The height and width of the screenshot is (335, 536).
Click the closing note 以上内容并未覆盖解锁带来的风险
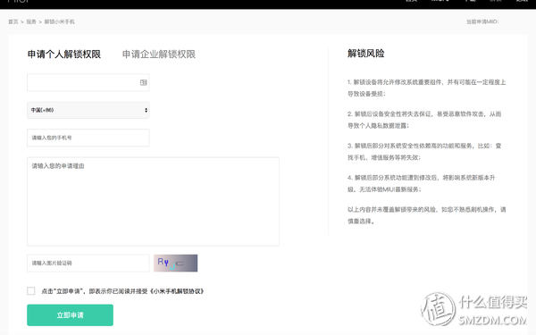[x=427, y=215]
